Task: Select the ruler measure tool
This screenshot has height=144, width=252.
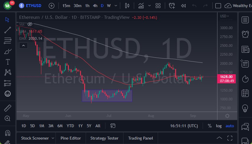Action: click(8, 108)
